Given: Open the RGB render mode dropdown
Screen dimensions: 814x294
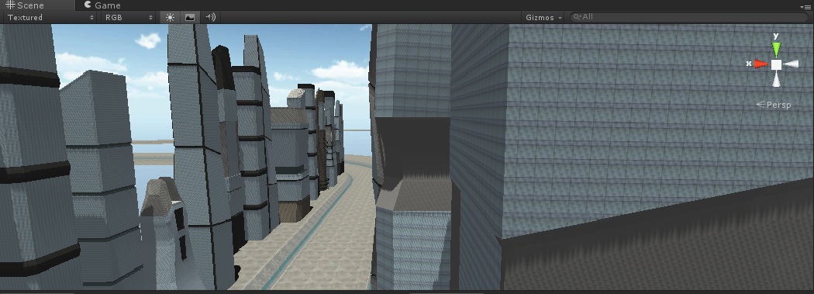Looking at the screenshot, I should click(x=129, y=17).
